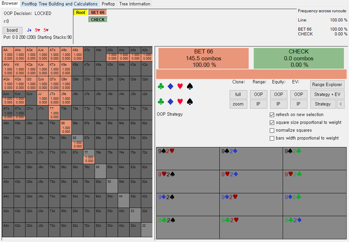Enable the normalize squares checkbox

pyautogui.click(x=272, y=130)
